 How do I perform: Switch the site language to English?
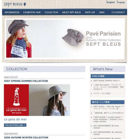tap(111, 2)
